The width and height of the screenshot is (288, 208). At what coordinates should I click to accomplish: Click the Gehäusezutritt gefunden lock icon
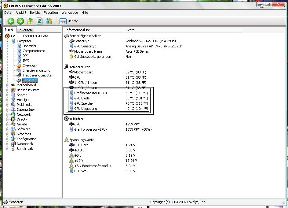pos(71,57)
